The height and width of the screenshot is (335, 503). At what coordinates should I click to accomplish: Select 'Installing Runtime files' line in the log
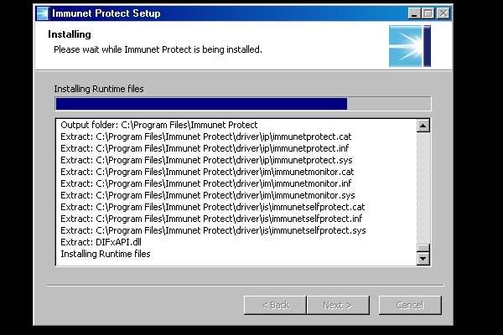coord(106,254)
